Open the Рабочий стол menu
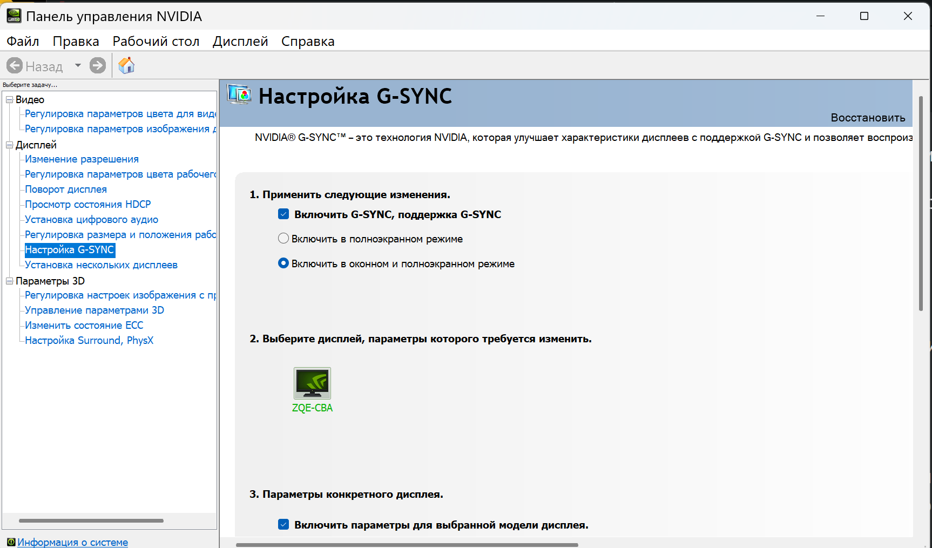Image resolution: width=932 pixels, height=548 pixels. (x=156, y=42)
